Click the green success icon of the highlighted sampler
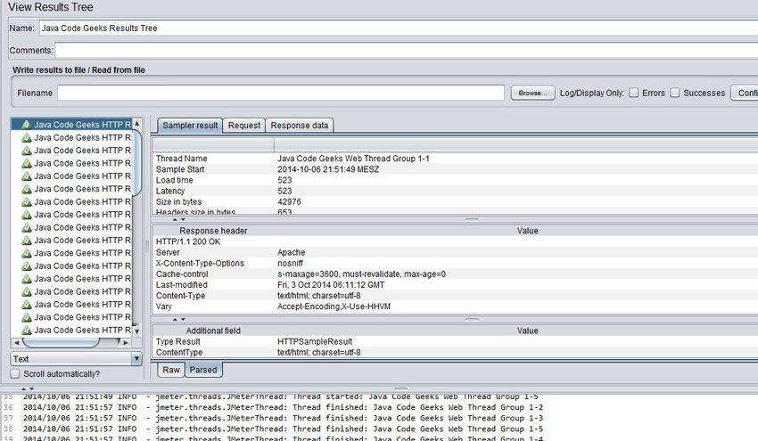Image resolution: width=758 pixels, height=441 pixels. tap(27, 125)
